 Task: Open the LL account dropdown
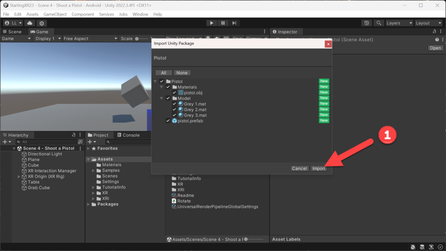14,23
